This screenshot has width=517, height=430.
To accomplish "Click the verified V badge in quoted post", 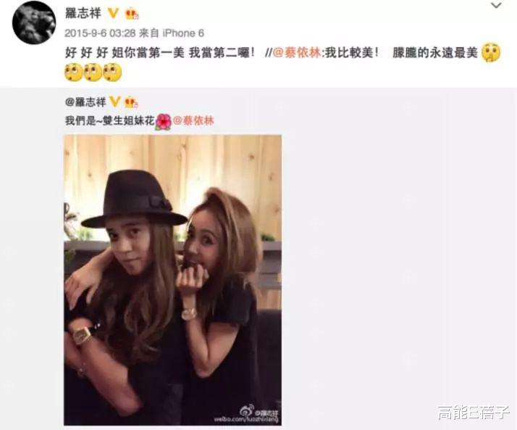I will [x=114, y=102].
